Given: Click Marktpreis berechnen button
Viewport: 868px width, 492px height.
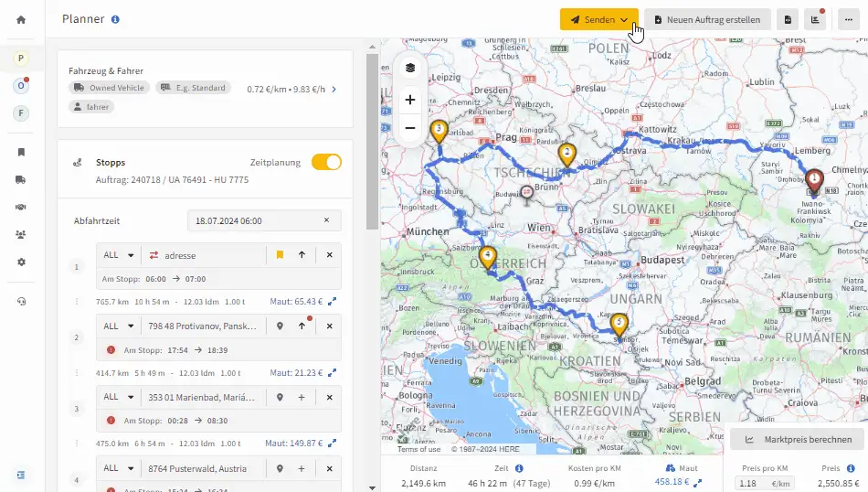Looking at the screenshot, I should (798, 439).
